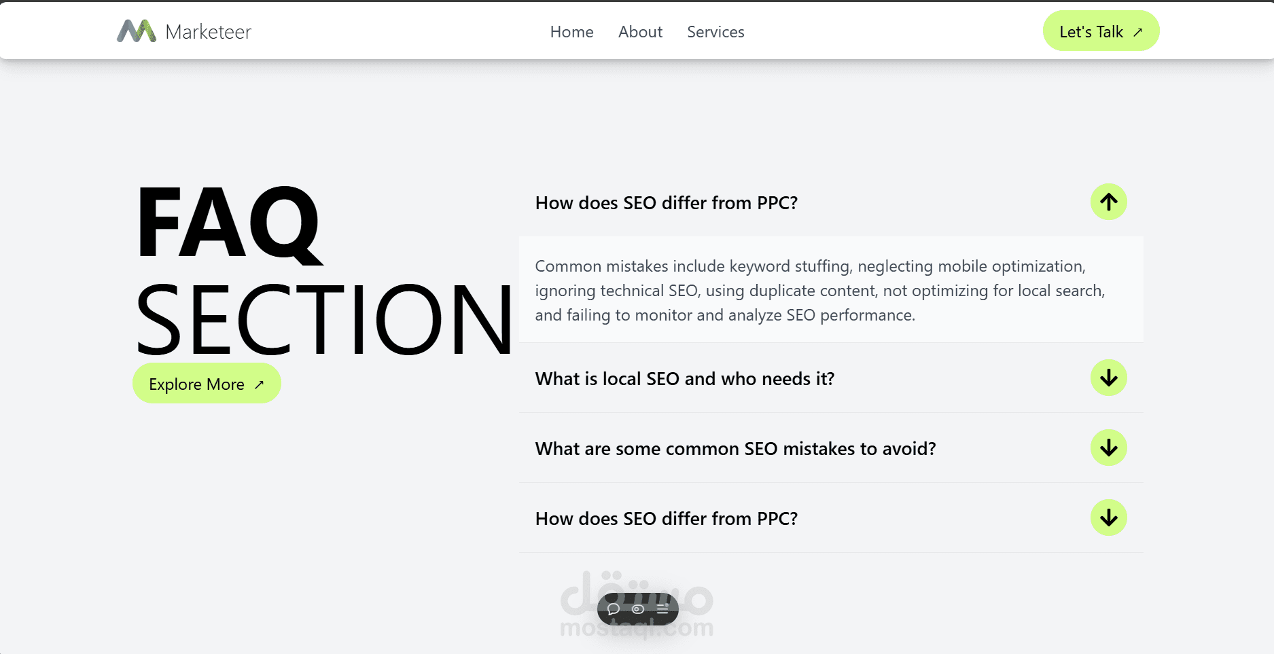Image resolution: width=1274 pixels, height=654 pixels.
Task: Select Services in the navigation bar
Action: pos(715,32)
